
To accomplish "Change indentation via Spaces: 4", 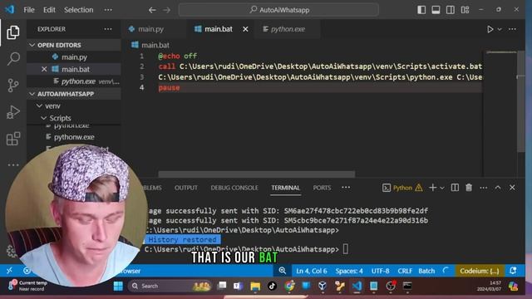I will point(349,271).
